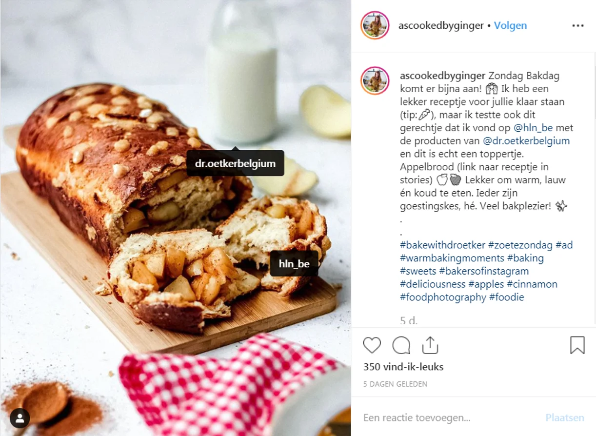The width and height of the screenshot is (596, 436).
Task: Open dr.oetkerbelgium tag on the bread
Action: click(x=235, y=163)
